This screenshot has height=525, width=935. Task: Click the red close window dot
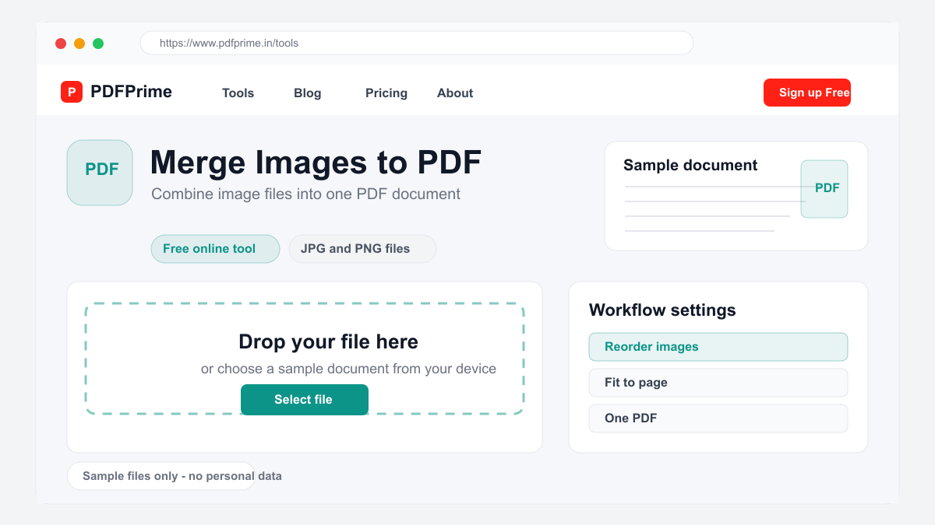click(61, 44)
